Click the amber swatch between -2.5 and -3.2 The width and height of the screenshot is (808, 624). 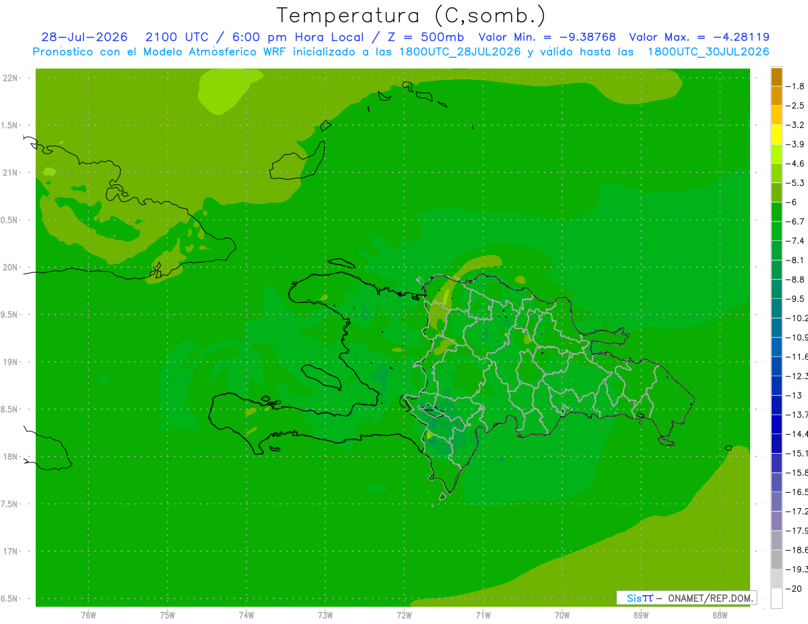click(776, 116)
